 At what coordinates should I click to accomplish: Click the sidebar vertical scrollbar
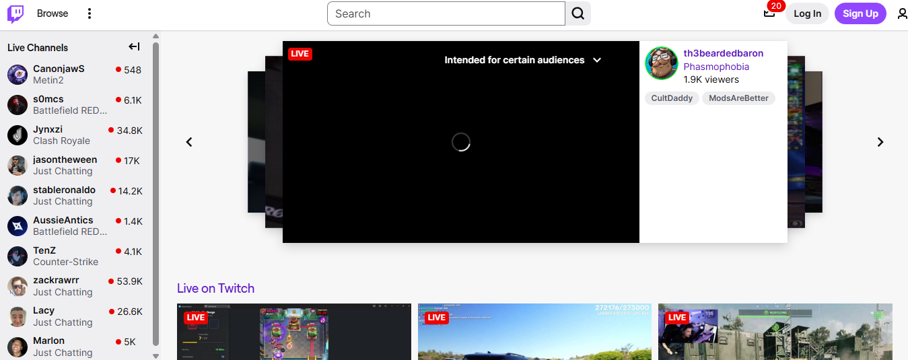156,194
